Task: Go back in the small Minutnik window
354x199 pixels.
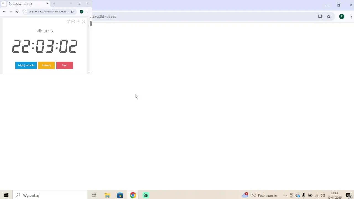Action: (4, 12)
